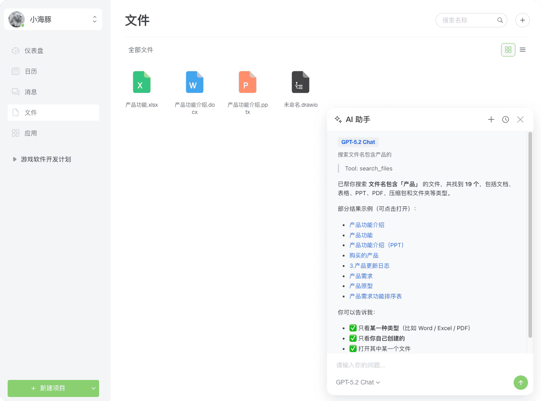Open the 3.产品更新日志 result link
Screen dimensions: 541x401
point(370,266)
